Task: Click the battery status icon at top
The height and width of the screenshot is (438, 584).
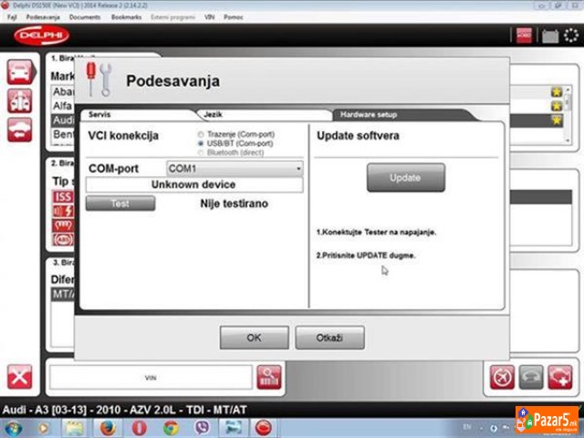Action: click(550, 36)
